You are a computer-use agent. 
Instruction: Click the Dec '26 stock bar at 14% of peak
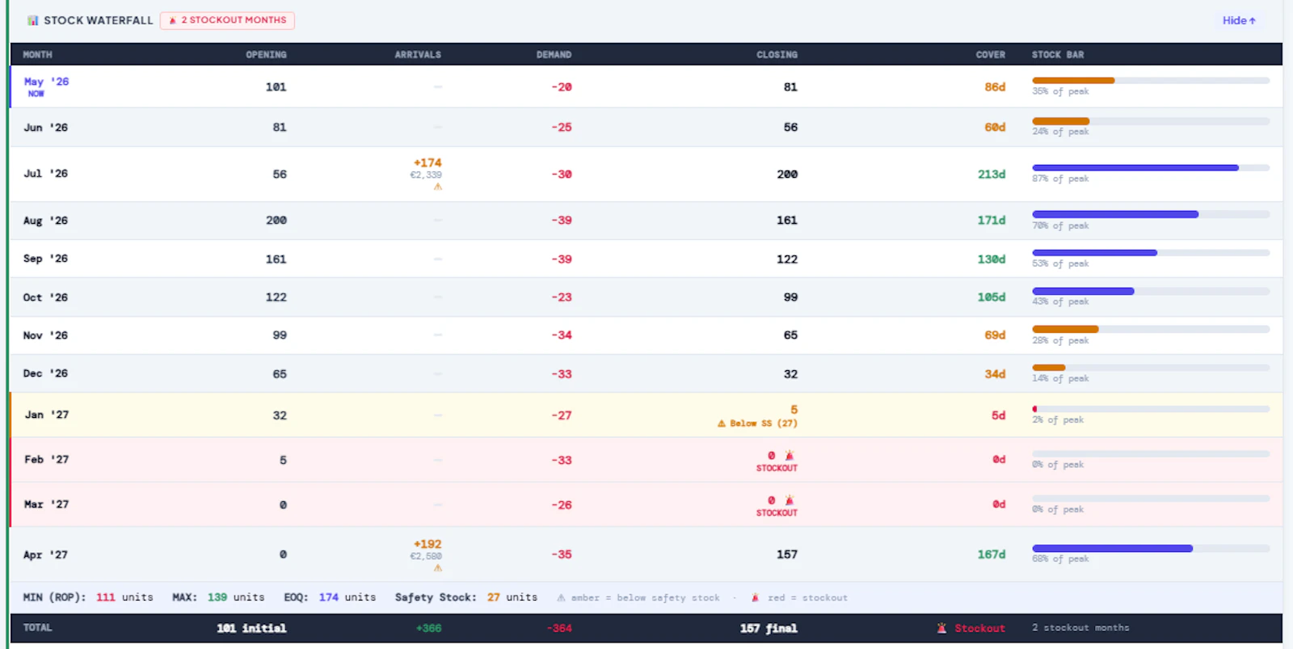click(1151, 368)
